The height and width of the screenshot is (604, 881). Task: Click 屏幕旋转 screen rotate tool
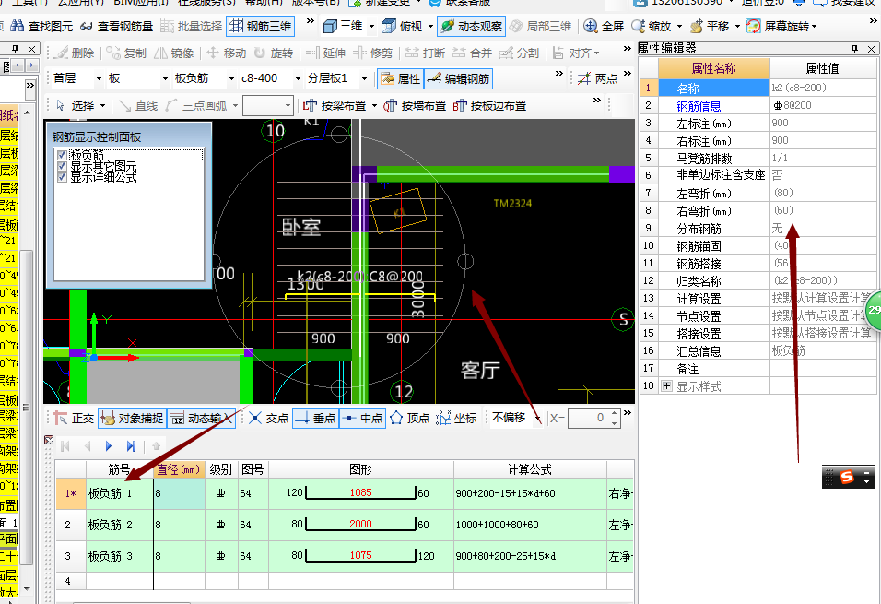[x=778, y=26]
